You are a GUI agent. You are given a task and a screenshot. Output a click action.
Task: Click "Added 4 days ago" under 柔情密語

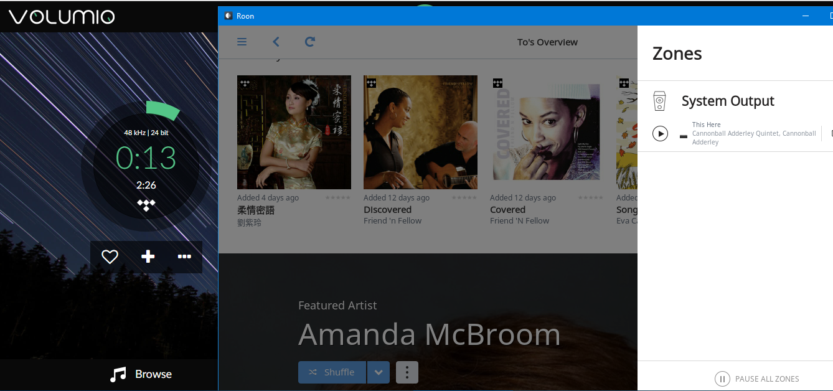pos(268,198)
